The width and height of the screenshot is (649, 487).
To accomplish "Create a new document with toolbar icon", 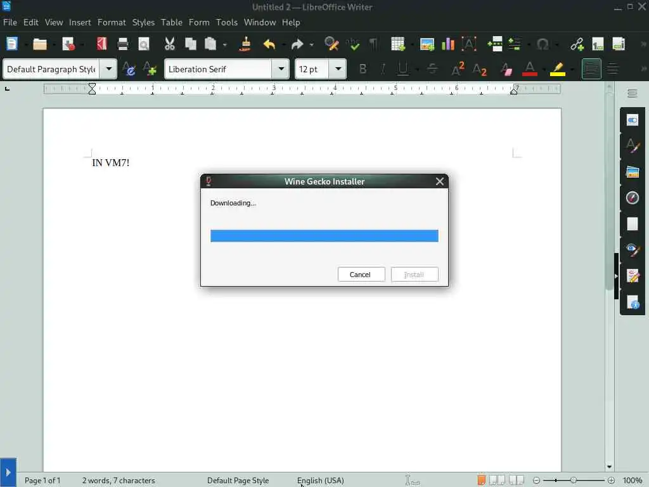I will [x=12, y=44].
